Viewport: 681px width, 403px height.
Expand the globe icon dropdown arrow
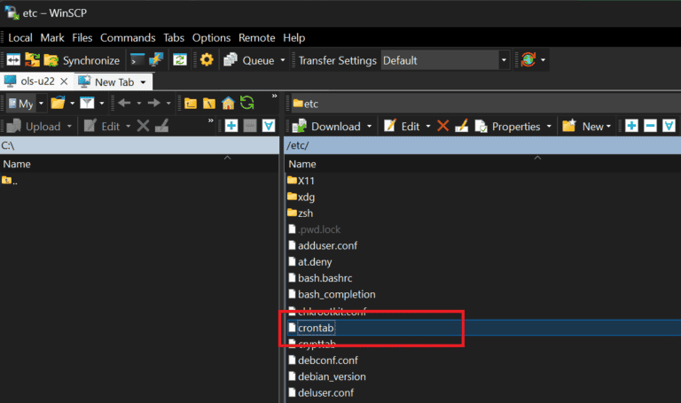[x=543, y=60]
